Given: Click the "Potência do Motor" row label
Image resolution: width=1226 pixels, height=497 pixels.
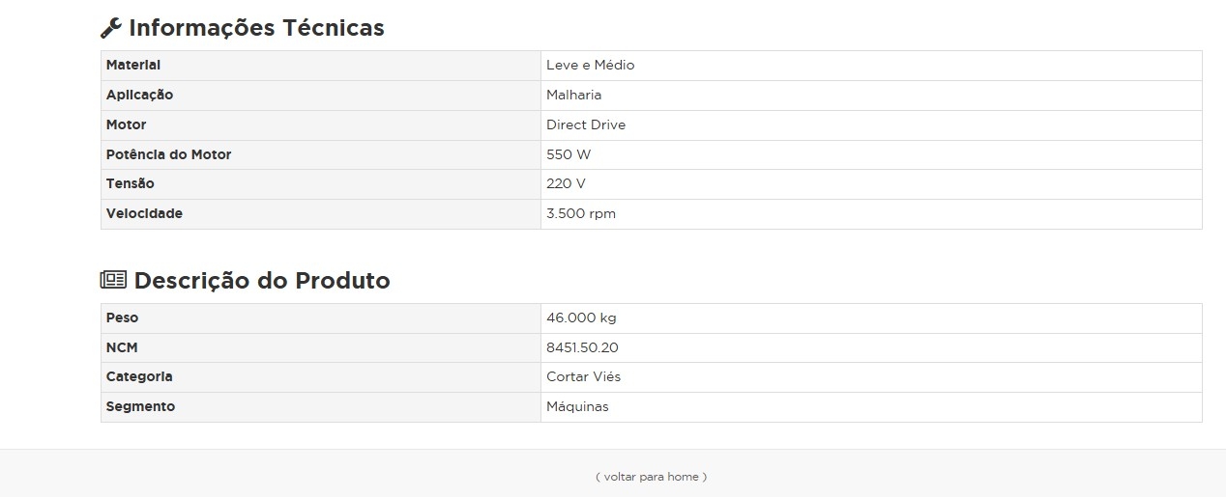Looking at the screenshot, I should coord(168,154).
